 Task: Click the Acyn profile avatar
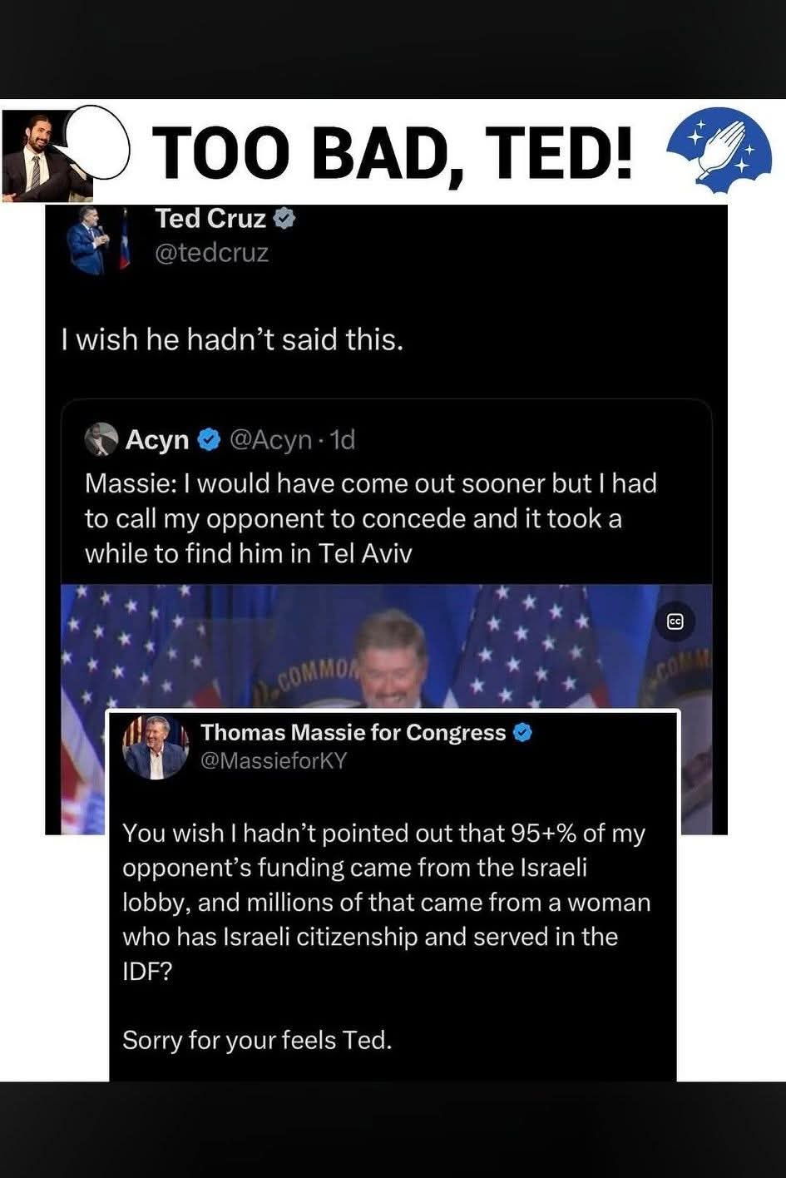coord(101,439)
